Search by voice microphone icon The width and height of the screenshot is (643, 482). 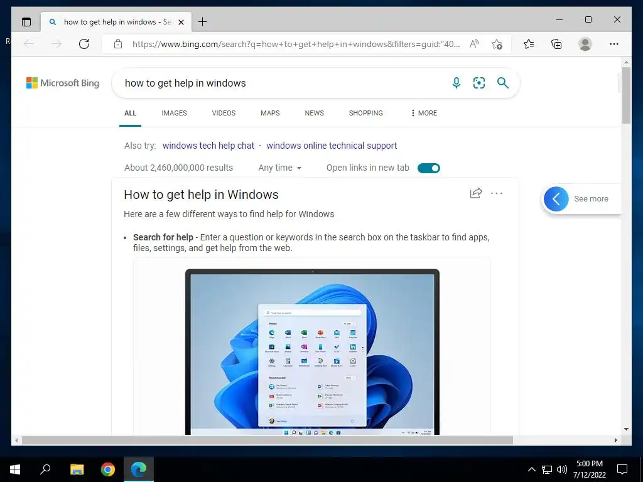click(457, 83)
